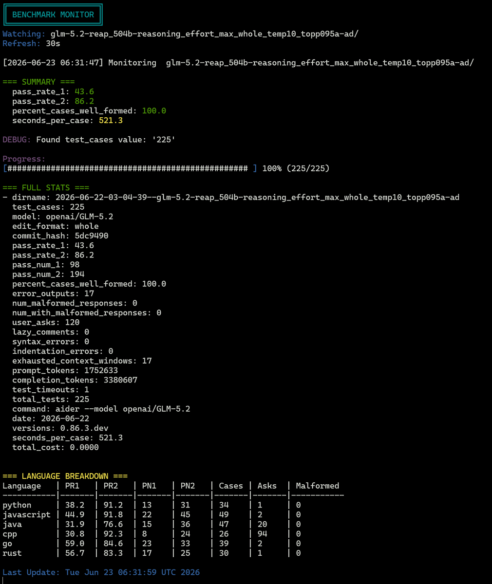Screen dimensions: 492x584
Task: Click the test_timeouts: 1 line
Action: point(51,390)
